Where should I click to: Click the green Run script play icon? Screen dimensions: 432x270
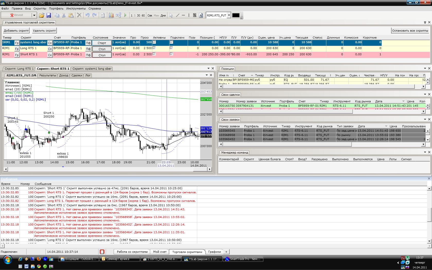(x=125, y=15)
